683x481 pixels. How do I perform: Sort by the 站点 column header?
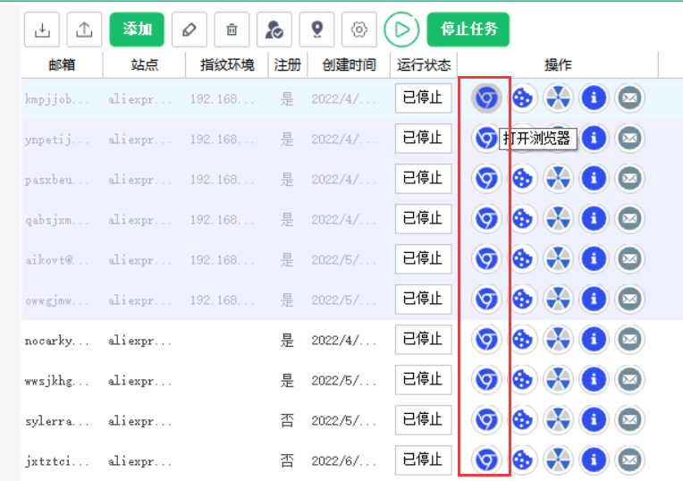pos(144,65)
